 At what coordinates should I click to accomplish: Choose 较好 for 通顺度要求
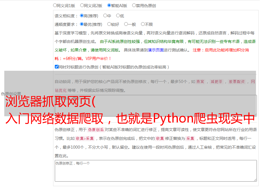point(109,24)
